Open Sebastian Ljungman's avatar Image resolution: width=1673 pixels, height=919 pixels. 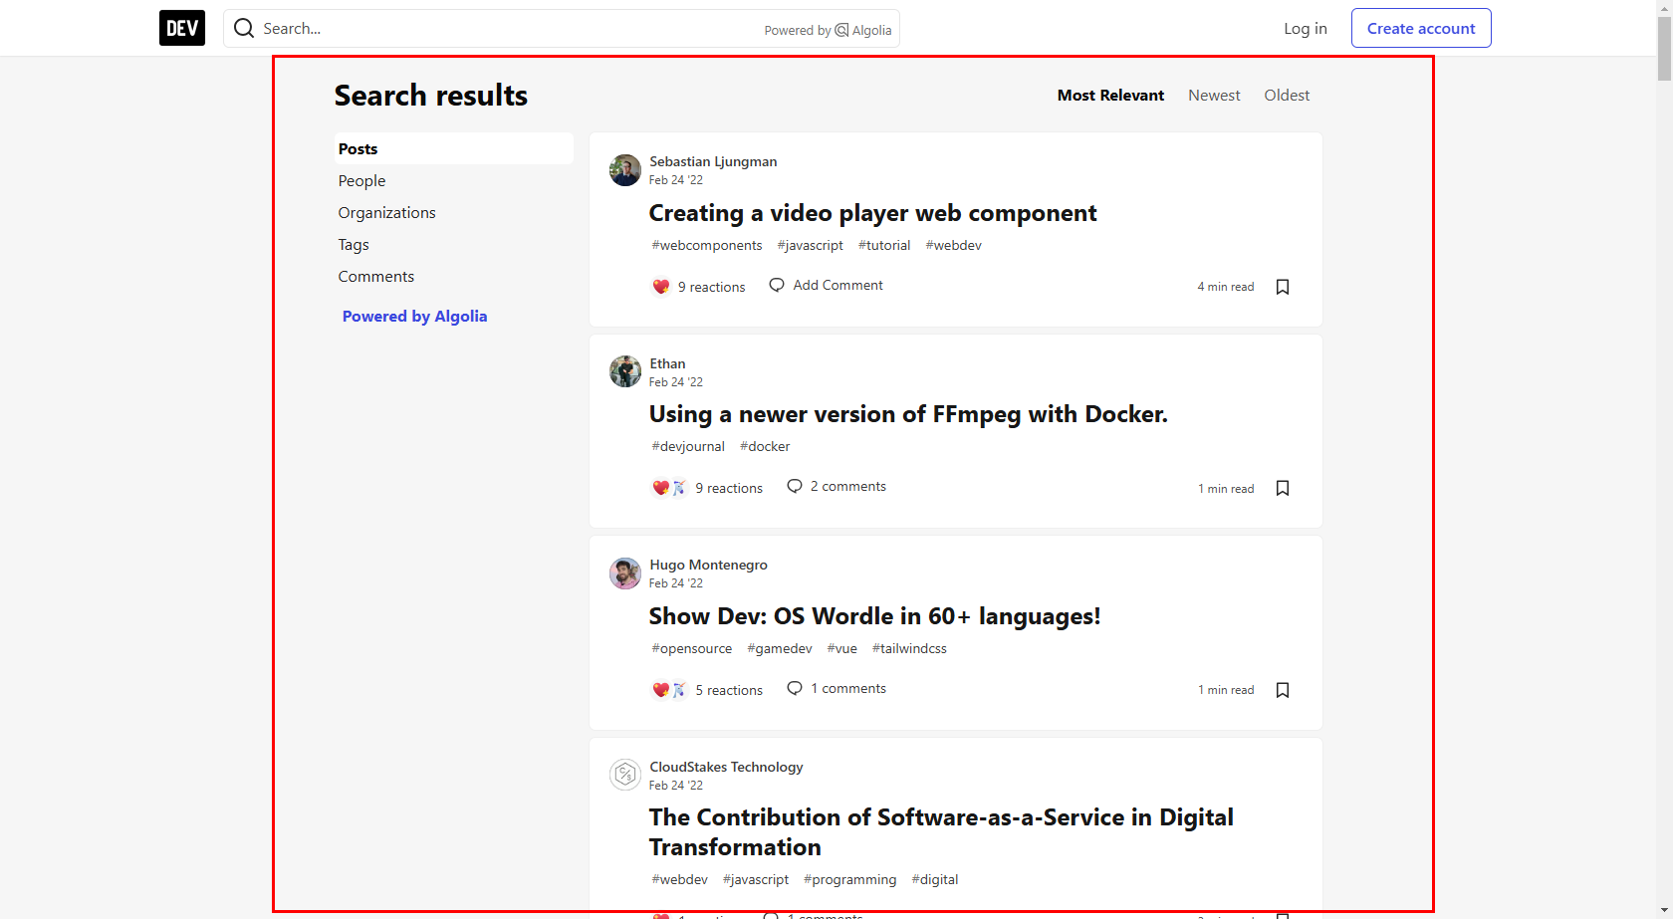pyautogui.click(x=625, y=170)
